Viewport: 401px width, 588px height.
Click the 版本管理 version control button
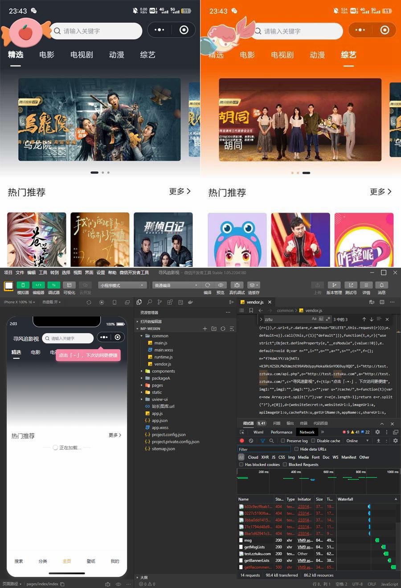(334, 285)
